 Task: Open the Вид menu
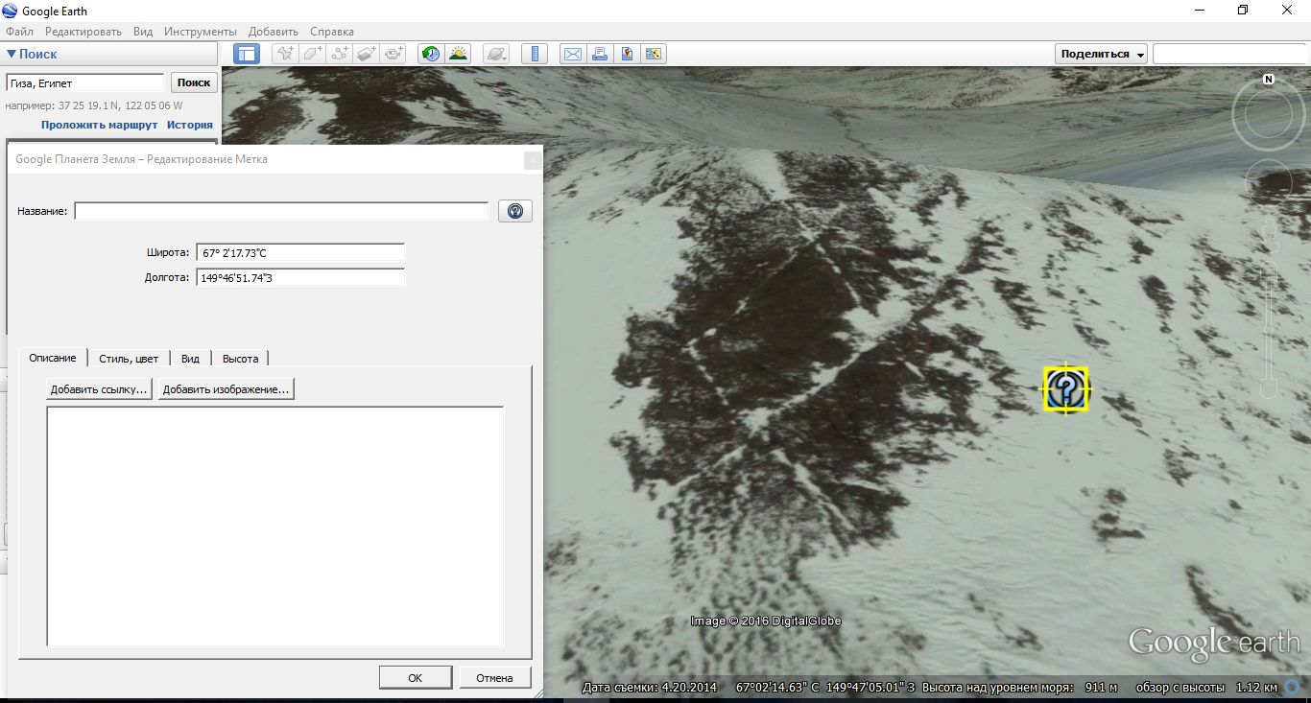(x=143, y=32)
